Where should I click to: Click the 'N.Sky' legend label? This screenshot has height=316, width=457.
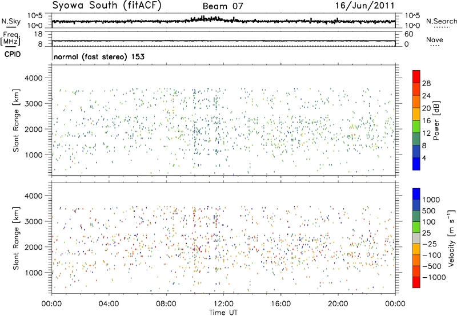coord(11,21)
